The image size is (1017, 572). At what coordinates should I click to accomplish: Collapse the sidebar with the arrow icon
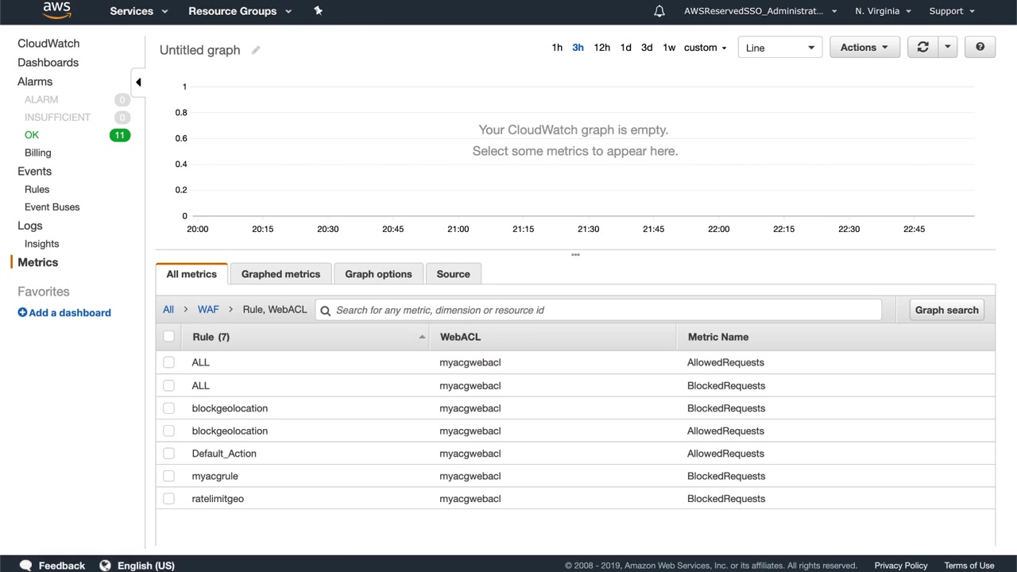click(138, 82)
